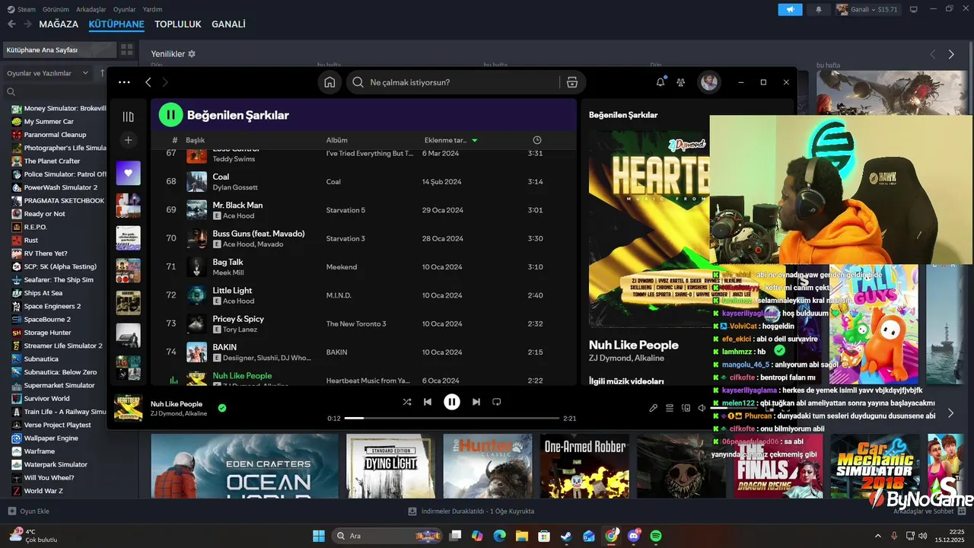
Task: Create a playlist with the plus icon
Action: (x=128, y=140)
